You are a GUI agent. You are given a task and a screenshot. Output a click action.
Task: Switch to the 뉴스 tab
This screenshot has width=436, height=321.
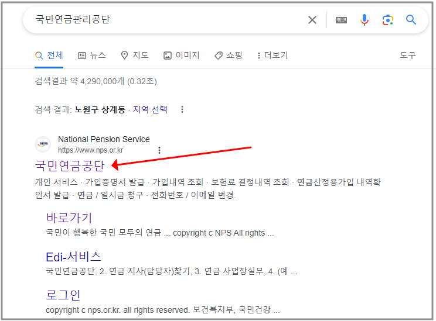click(x=92, y=56)
